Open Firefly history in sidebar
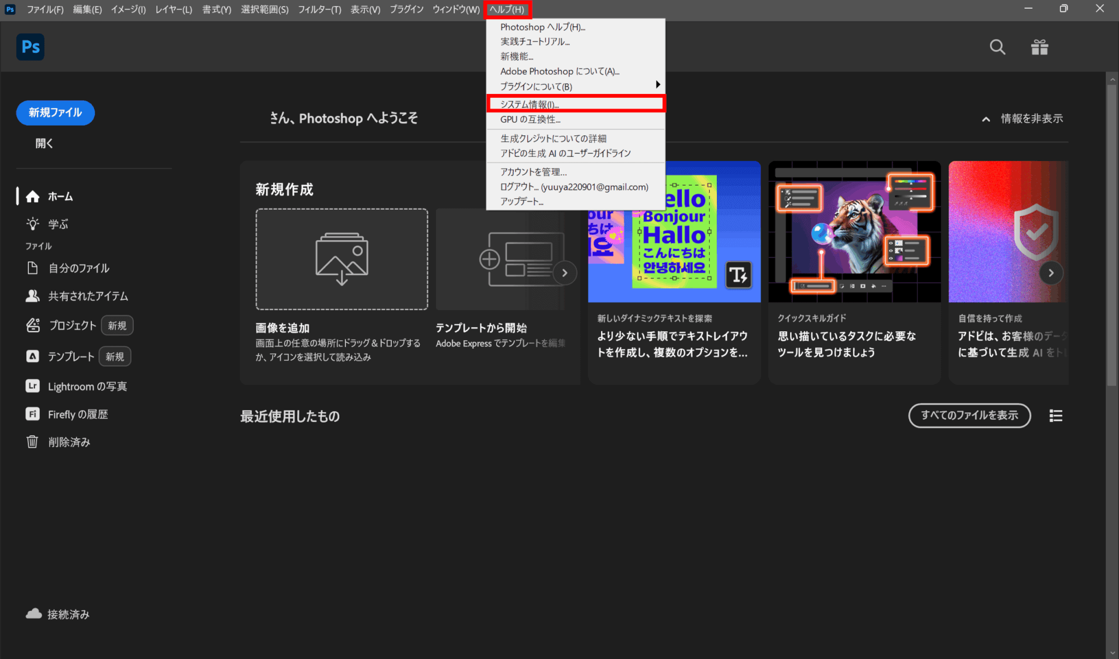 [x=78, y=414]
